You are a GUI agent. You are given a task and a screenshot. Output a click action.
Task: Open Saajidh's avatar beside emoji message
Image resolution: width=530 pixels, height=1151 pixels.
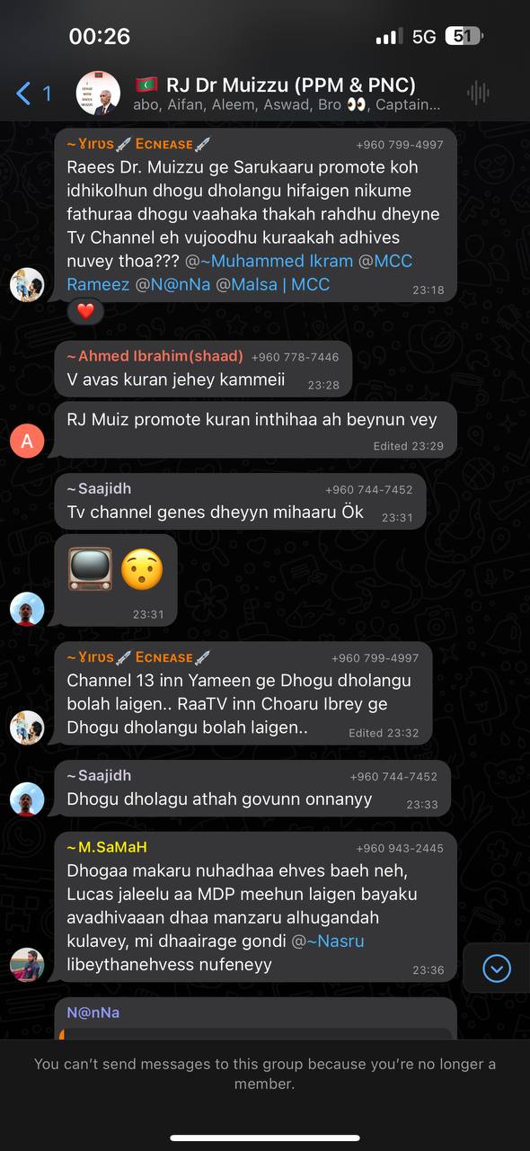coord(27,609)
